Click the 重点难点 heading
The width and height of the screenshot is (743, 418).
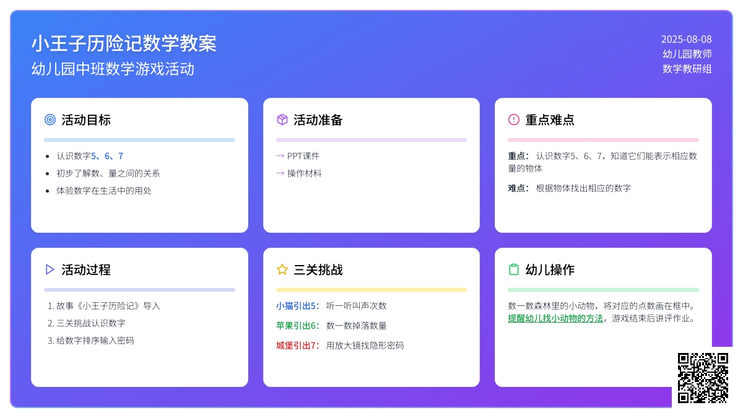tap(550, 120)
